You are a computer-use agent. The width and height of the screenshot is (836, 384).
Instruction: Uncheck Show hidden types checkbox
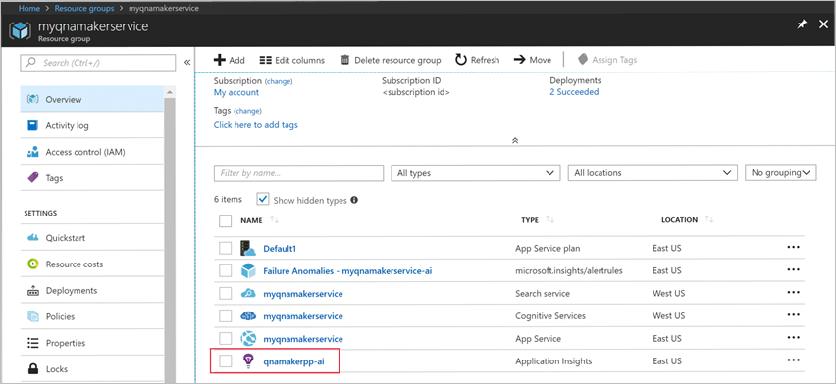click(x=263, y=200)
